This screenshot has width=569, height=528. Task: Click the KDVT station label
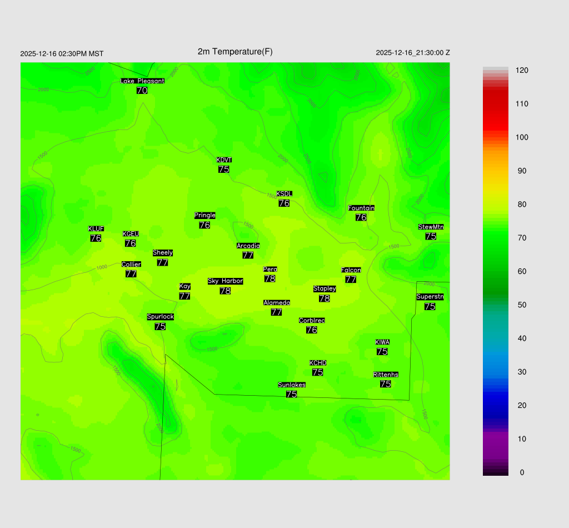click(224, 160)
